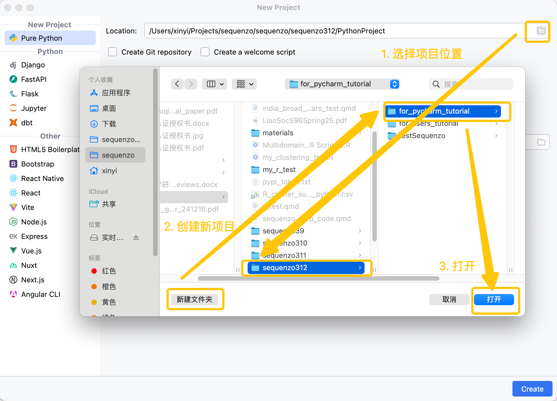Pick the Jupyter project type
This screenshot has width=557, height=401.
point(33,108)
